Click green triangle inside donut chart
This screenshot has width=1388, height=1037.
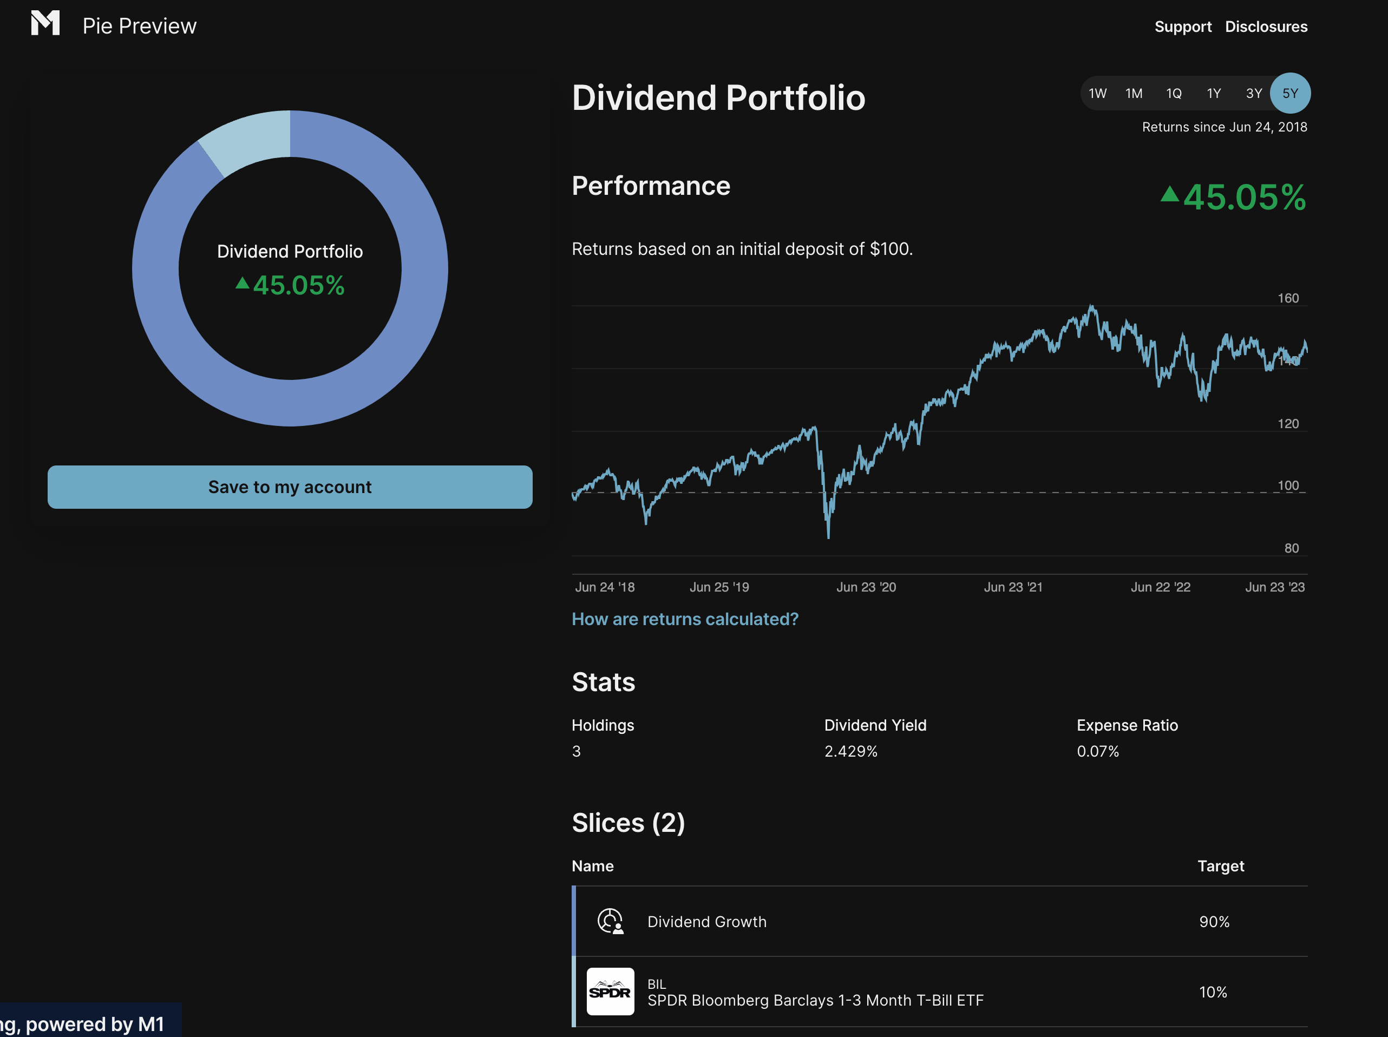click(242, 283)
